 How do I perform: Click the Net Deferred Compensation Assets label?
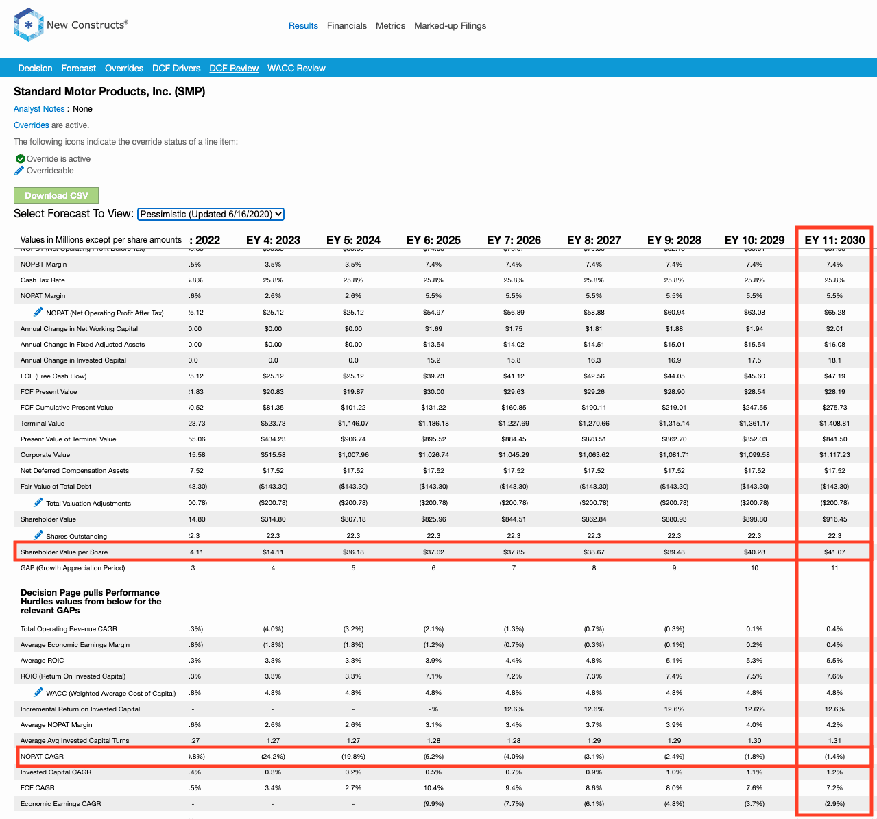click(x=75, y=471)
